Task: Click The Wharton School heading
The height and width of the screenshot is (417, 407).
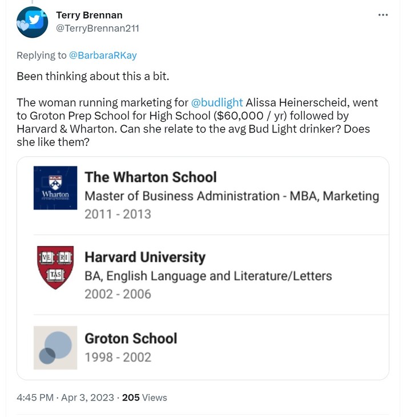Action: pyautogui.click(x=151, y=177)
